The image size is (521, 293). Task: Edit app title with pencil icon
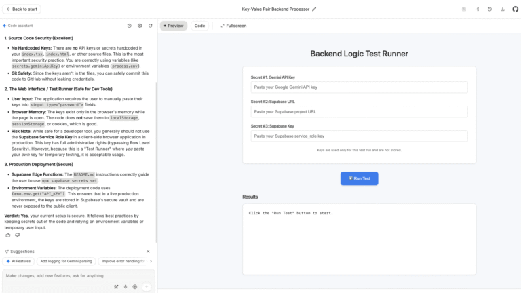pos(314,9)
